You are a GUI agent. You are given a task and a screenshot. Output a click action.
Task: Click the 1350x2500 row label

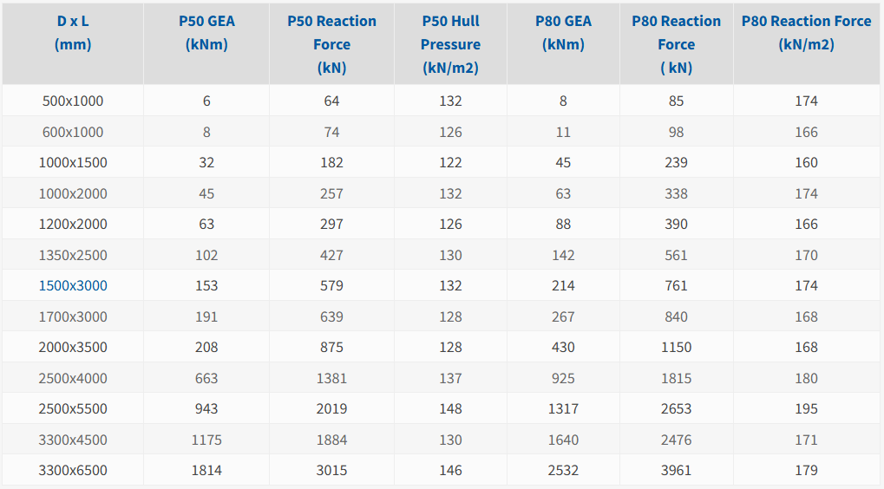[x=73, y=255]
